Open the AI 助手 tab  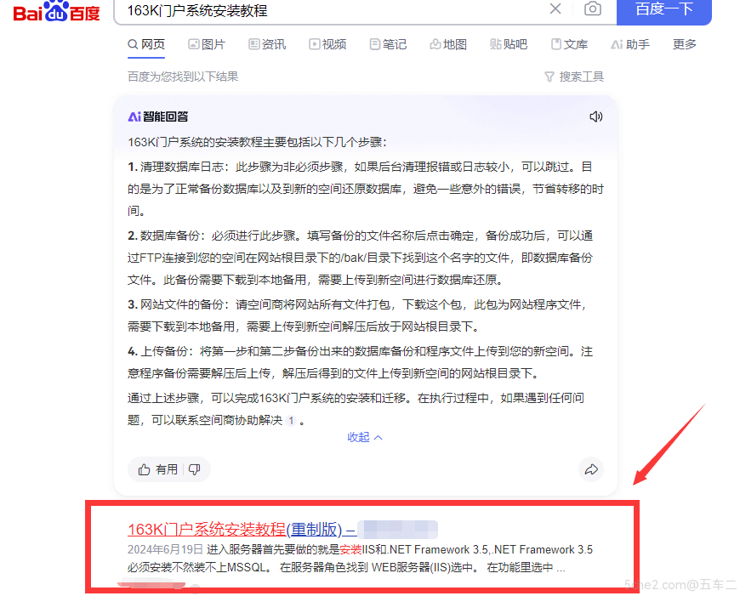(630, 44)
